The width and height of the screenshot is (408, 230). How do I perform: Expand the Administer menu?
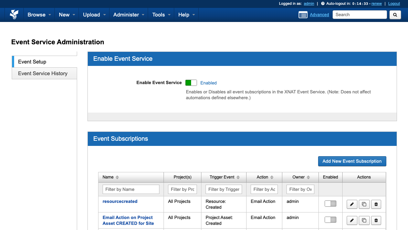pyautogui.click(x=129, y=15)
